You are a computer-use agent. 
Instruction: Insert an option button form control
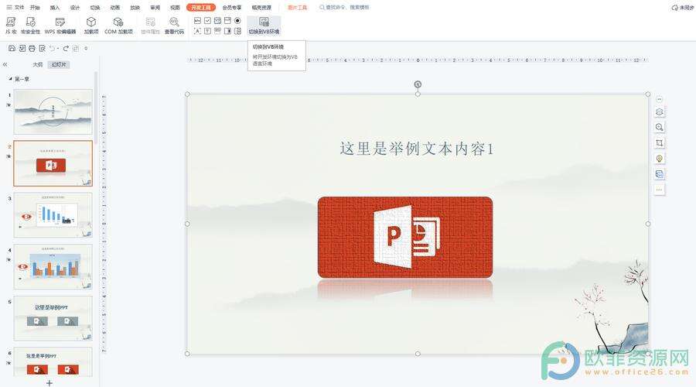pyautogui.click(x=237, y=20)
